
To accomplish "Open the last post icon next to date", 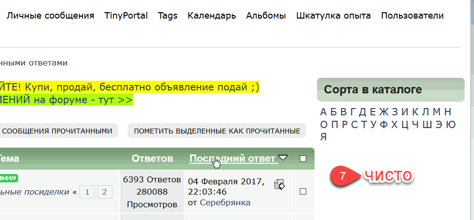I will click(280, 184).
